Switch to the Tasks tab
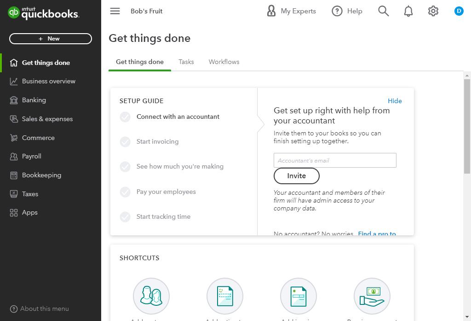 (x=186, y=62)
